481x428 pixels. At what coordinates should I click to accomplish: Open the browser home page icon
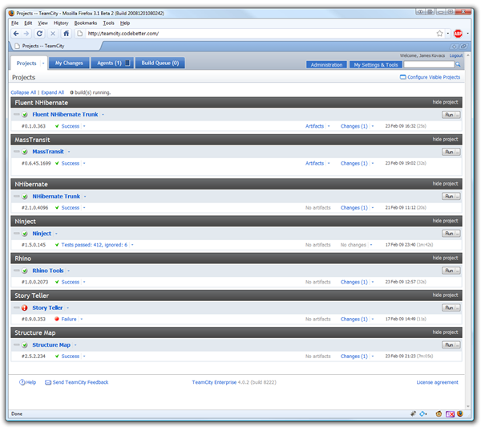(x=67, y=33)
